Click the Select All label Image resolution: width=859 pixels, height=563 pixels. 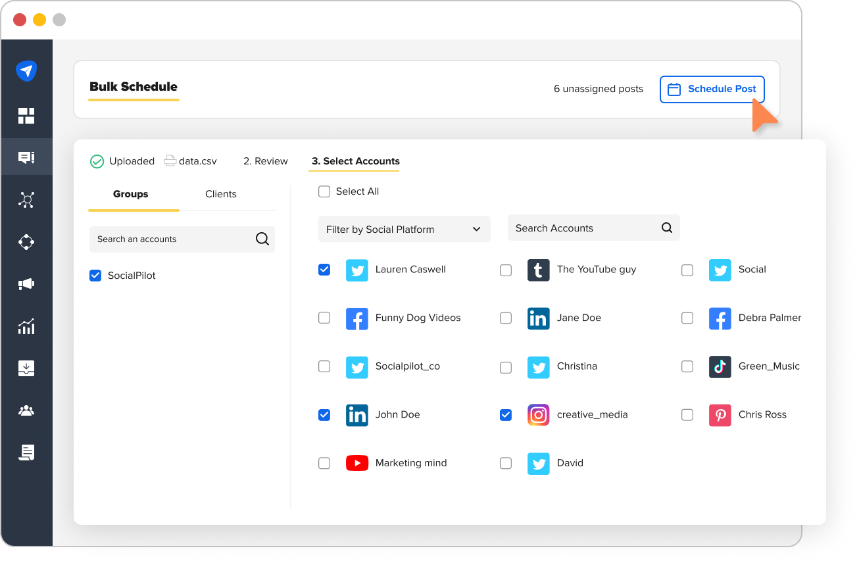(358, 191)
